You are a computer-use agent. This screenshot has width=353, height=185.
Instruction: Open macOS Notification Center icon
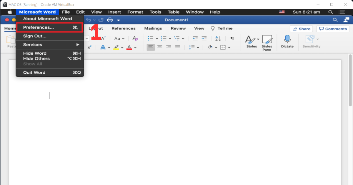(342, 12)
